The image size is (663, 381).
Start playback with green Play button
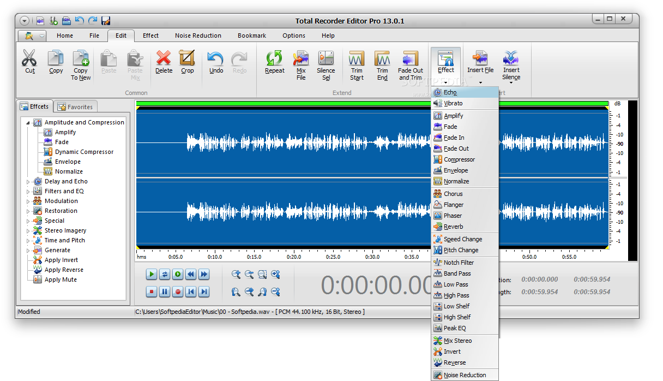coord(152,274)
